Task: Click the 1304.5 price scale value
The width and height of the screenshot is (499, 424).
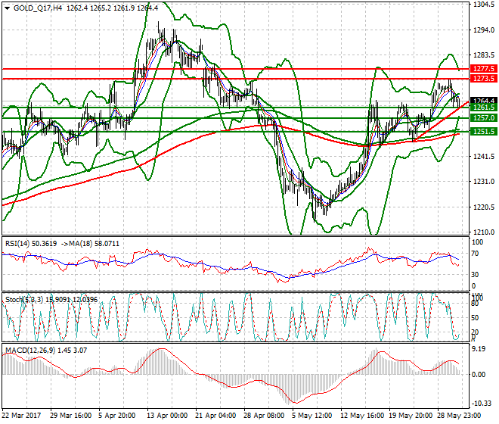Action: tap(484, 5)
